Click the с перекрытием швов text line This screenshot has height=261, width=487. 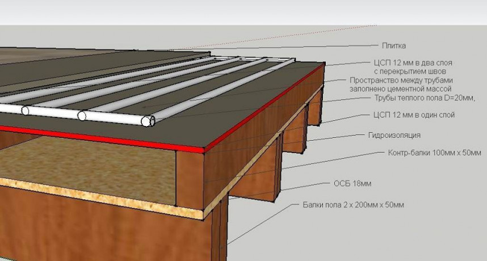point(410,71)
